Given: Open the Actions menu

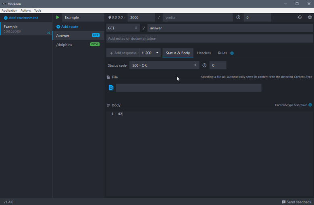Looking at the screenshot, I should (26, 10).
